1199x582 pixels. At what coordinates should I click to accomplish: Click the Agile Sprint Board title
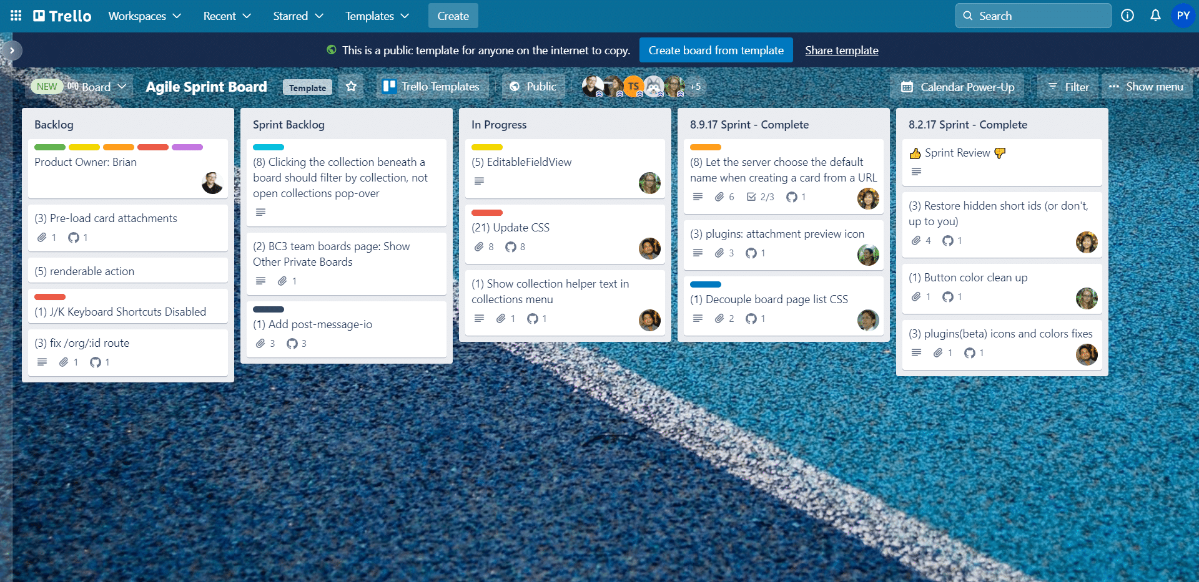click(207, 87)
